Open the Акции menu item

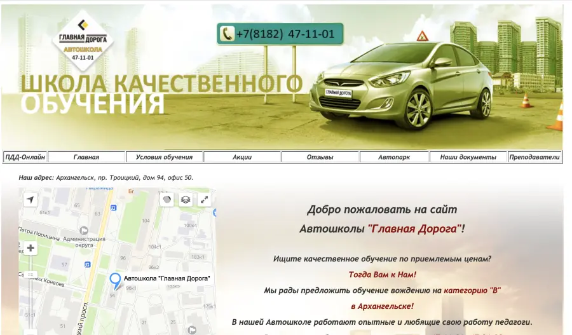(242, 157)
